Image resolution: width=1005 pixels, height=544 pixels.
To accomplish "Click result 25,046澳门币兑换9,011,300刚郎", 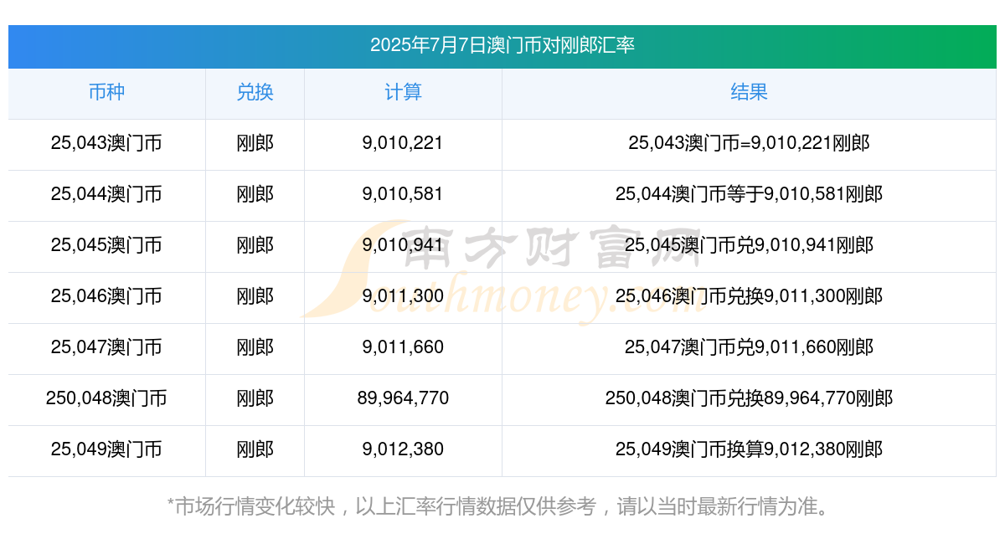I will [749, 296].
